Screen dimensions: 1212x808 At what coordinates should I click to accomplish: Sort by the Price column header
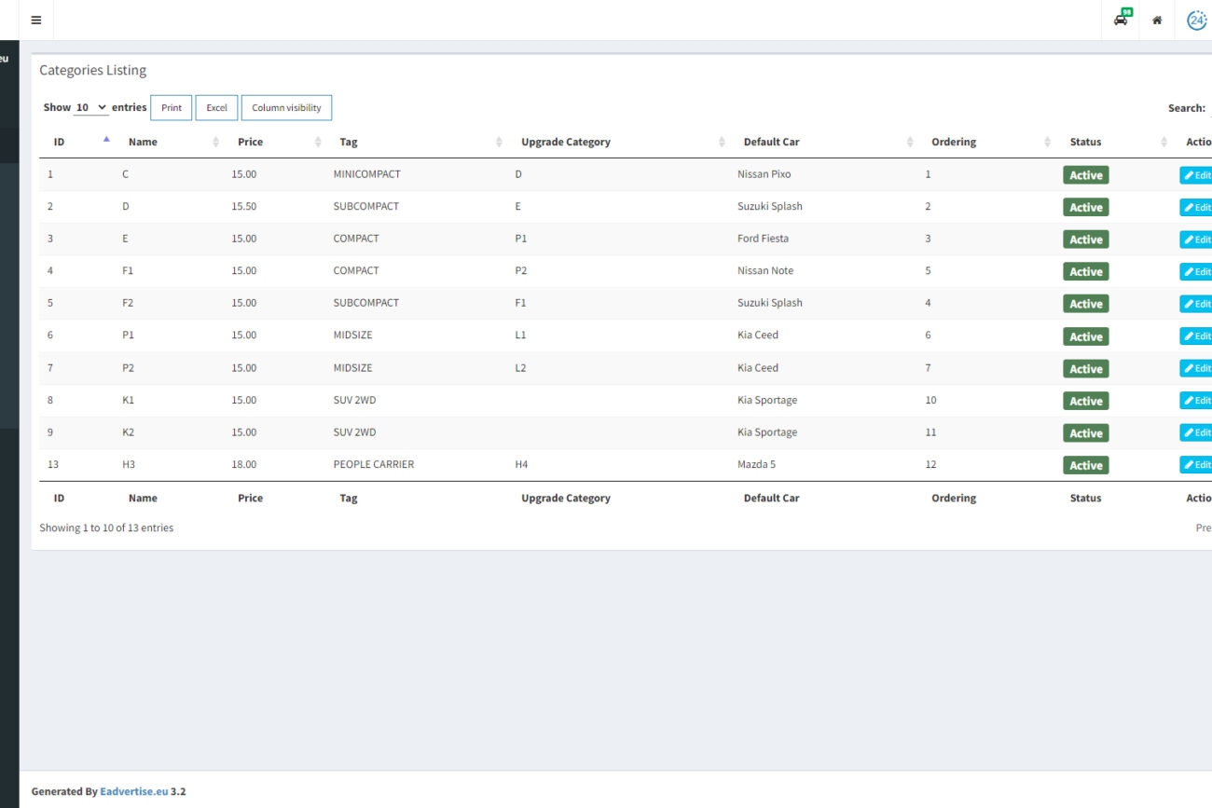[250, 142]
